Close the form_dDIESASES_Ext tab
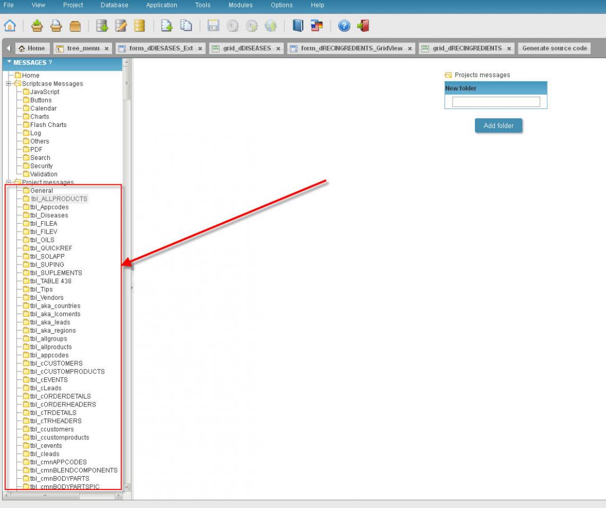 coord(200,49)
